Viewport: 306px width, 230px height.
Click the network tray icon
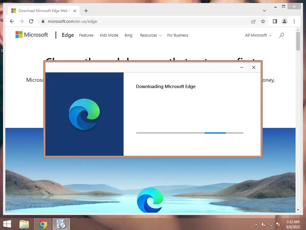click(271, 224)
